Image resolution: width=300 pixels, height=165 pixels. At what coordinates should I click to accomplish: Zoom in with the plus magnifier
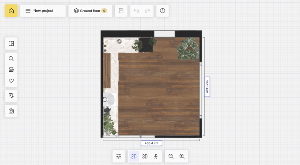tap(182, 156)
